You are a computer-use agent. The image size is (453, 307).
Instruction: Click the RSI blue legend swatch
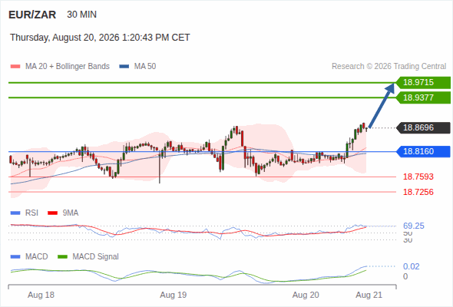[x=15, y=213]
